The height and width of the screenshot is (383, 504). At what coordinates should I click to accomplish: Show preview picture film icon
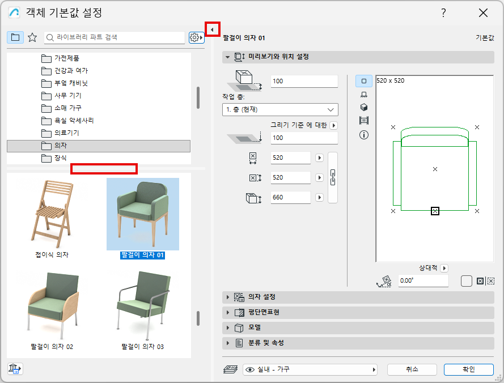tap(364, 121)
